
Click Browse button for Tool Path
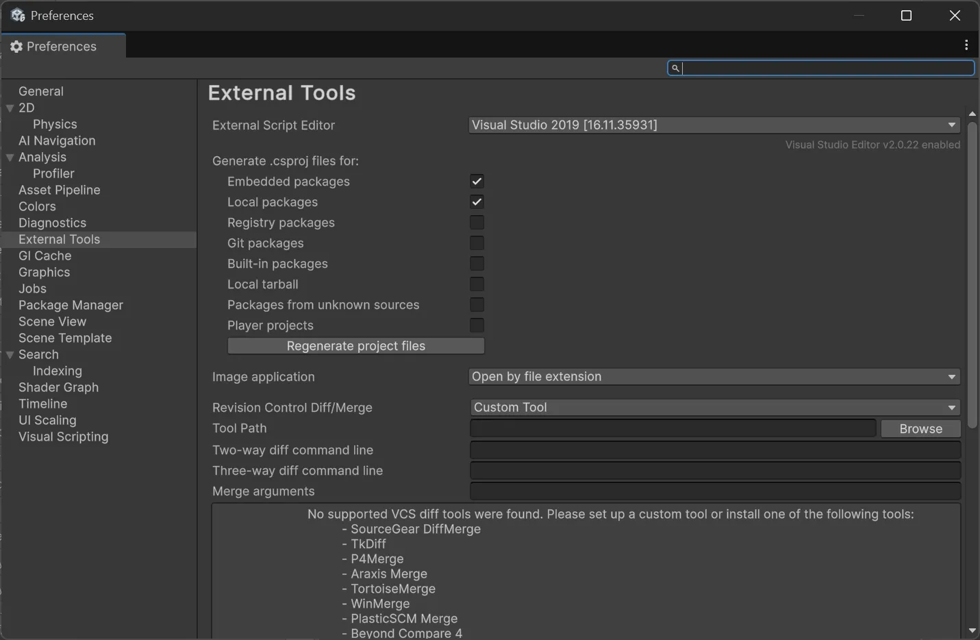920,429
